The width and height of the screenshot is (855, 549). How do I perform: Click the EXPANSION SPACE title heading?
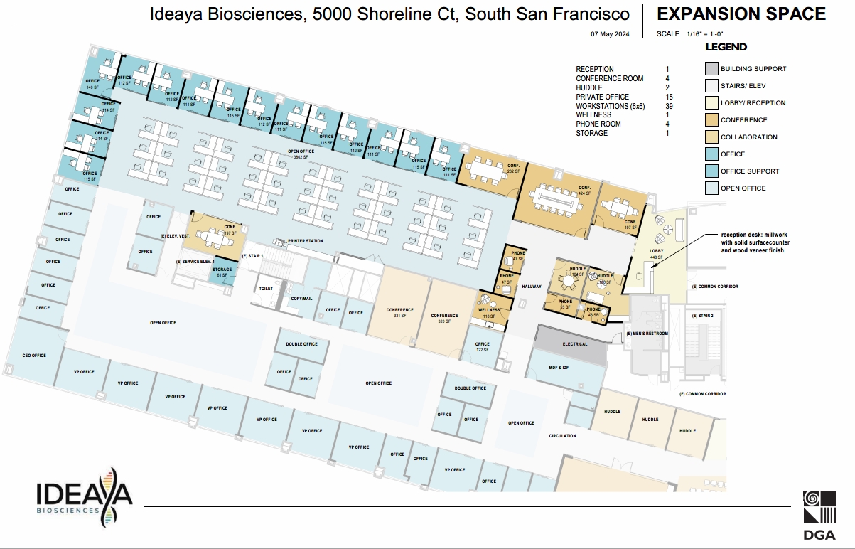tap(741, 14)
